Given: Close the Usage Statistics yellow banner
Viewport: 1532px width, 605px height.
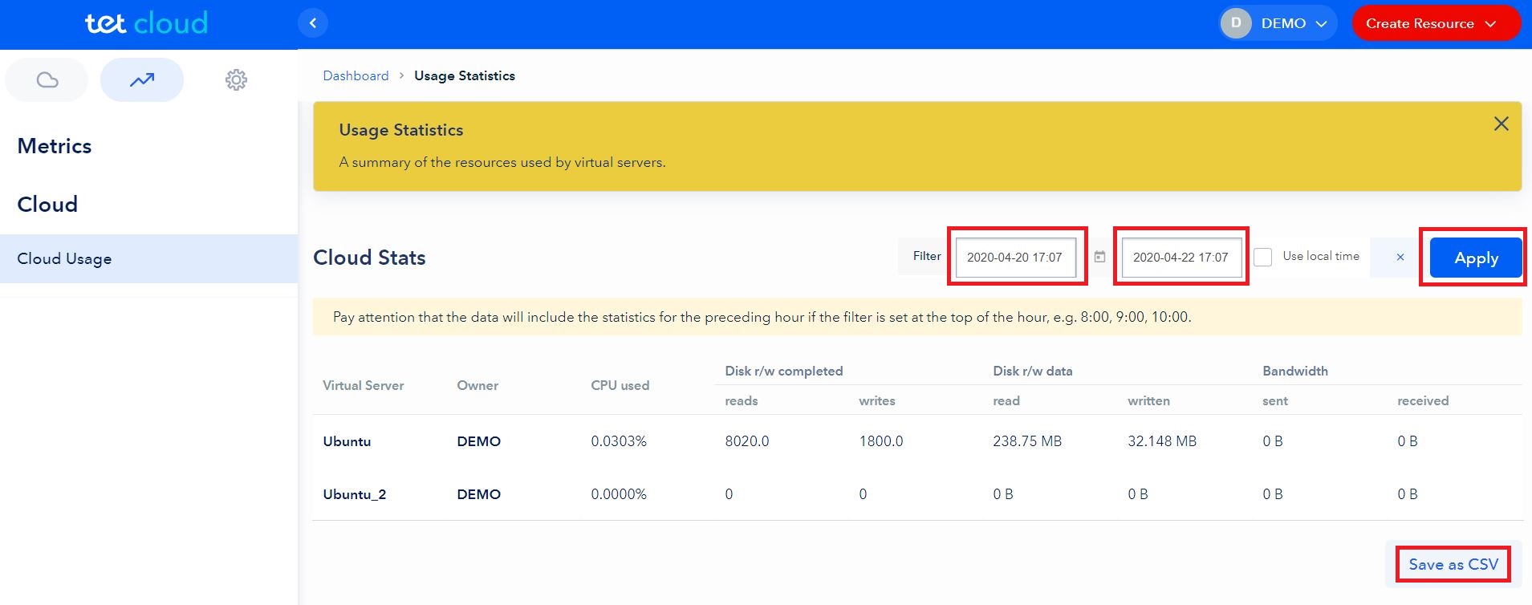Looking at the screenshot, I should tap(1501, 124).
